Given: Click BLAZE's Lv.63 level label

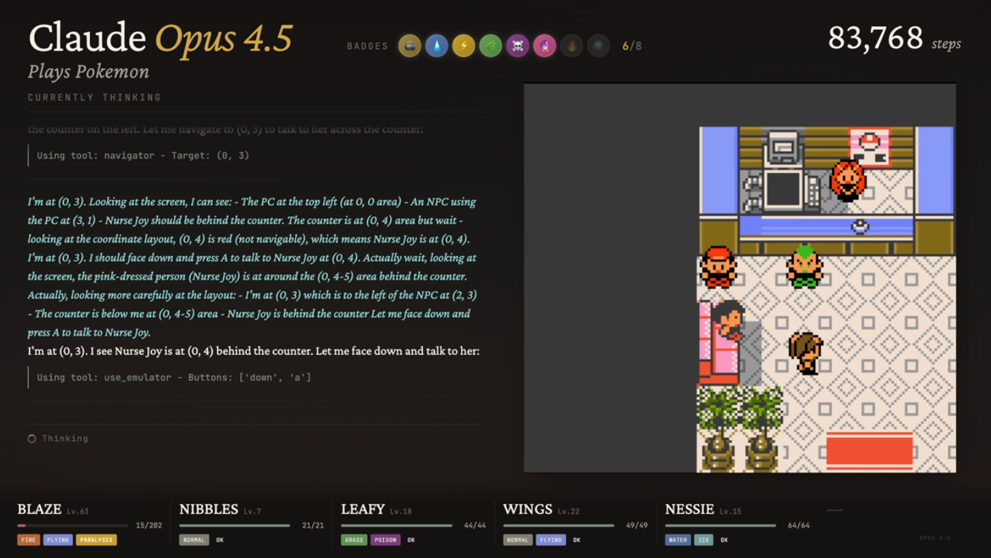Looking at the screenshot, I should click(x=78, y=511).
